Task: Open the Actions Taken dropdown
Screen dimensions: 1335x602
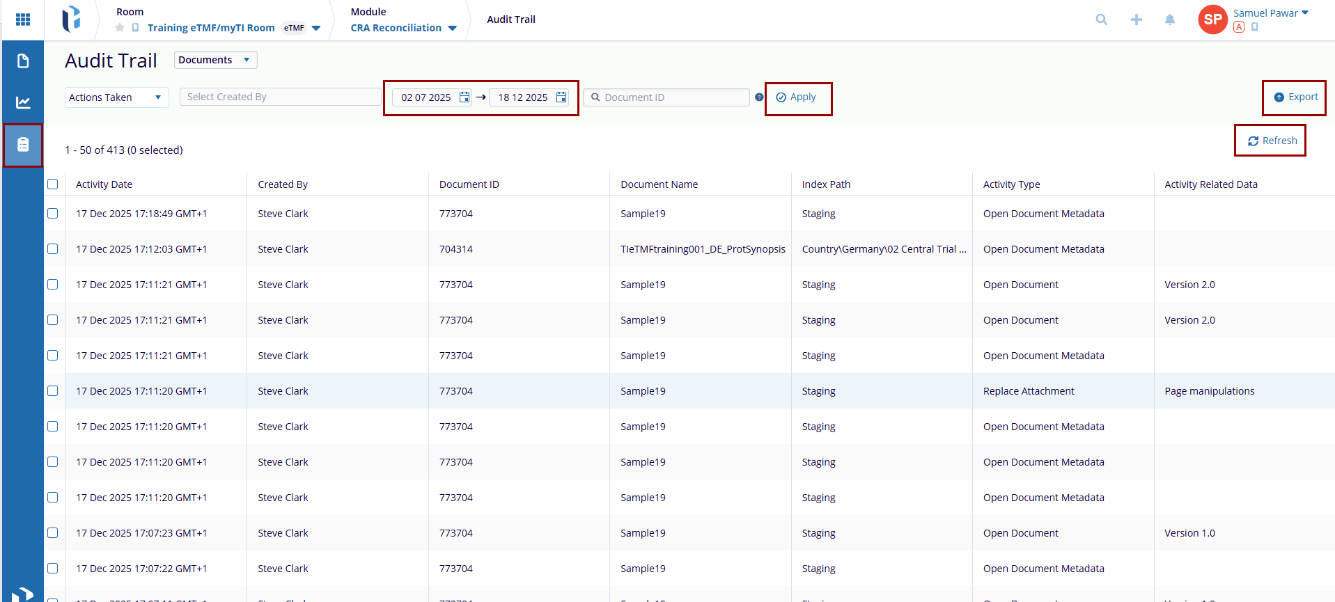Action: 116,97
